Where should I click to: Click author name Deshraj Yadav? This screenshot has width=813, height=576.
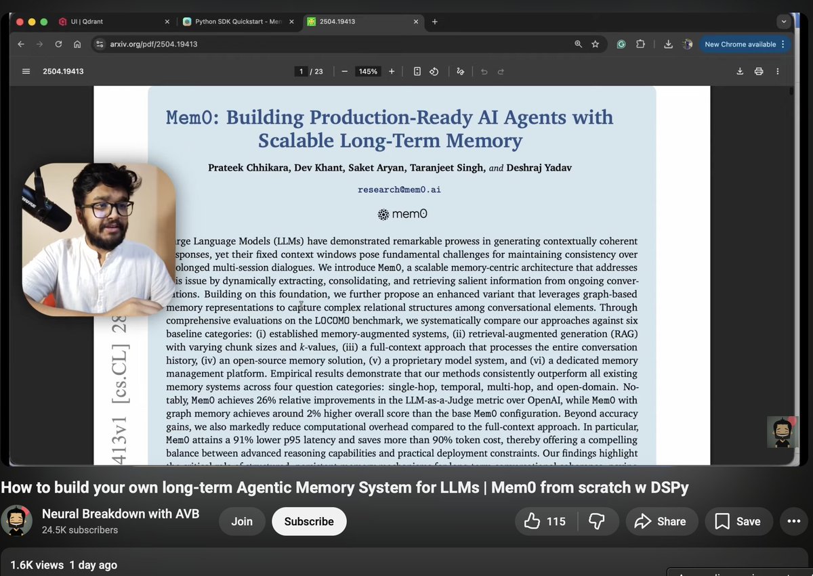tap(539, 168)
